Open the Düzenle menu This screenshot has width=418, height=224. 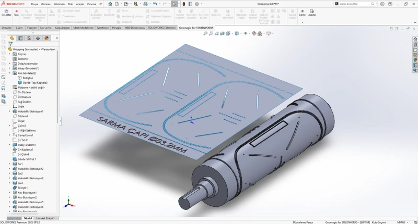[45, 4]
